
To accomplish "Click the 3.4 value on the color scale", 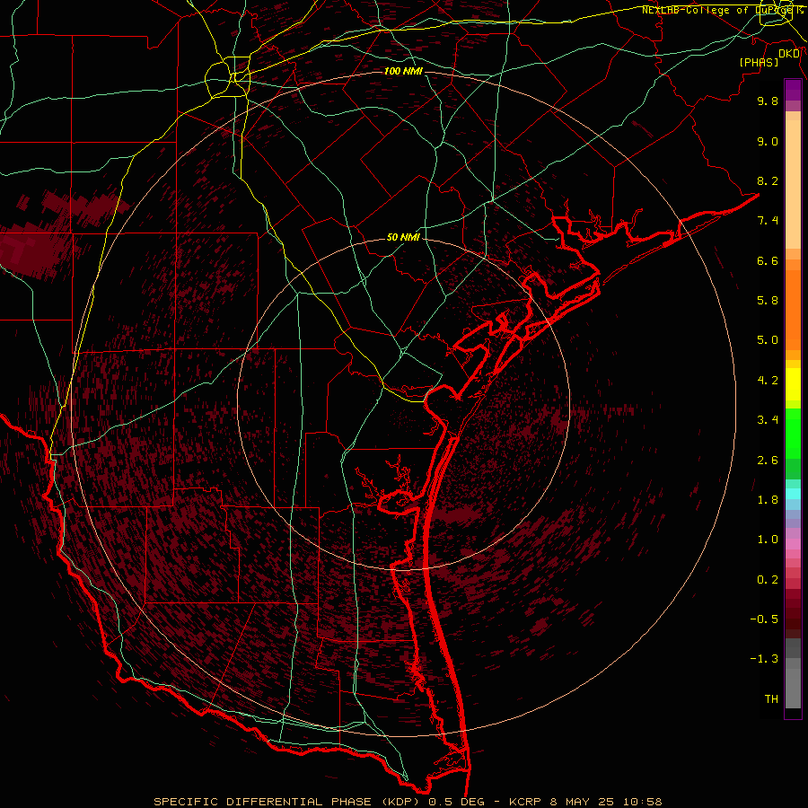I will tap(768, 420).
